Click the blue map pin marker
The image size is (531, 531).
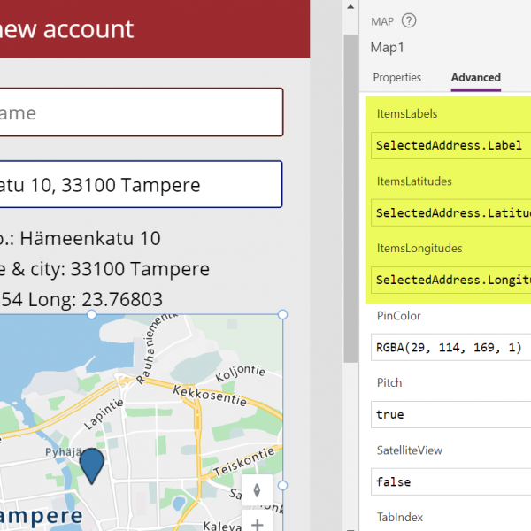tap(91, 466)
